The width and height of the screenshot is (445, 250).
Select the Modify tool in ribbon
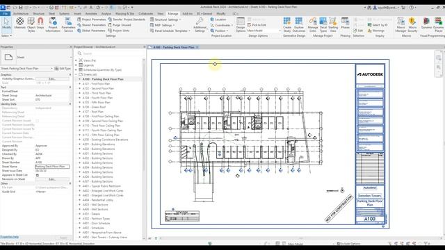[6, 24]
